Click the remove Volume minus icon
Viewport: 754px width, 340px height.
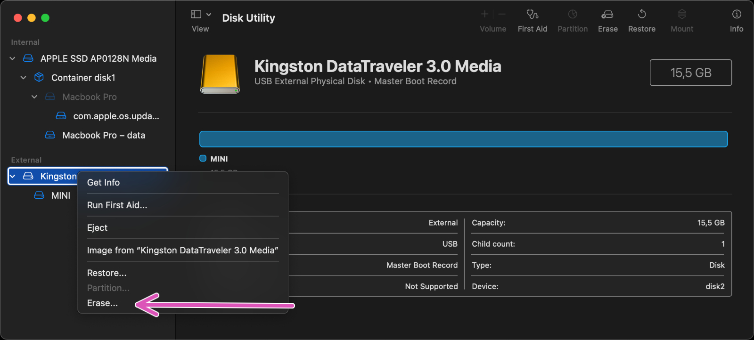pos(502,14)
